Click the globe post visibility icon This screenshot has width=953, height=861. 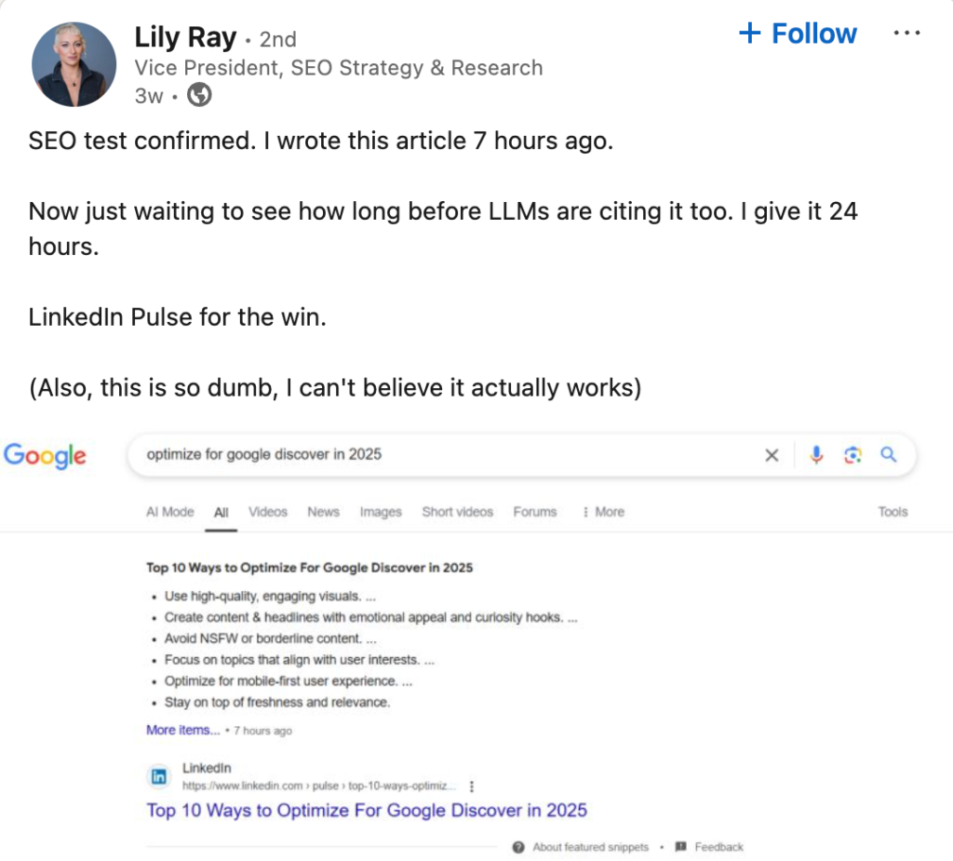[x=200, y=94]
